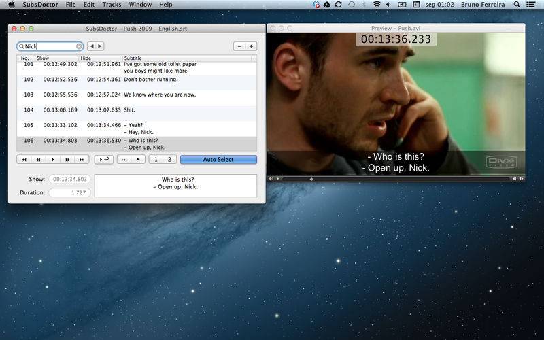Click the preview playhead diamond marker
This screenshot has width=544, height=340.
(311, 179)
